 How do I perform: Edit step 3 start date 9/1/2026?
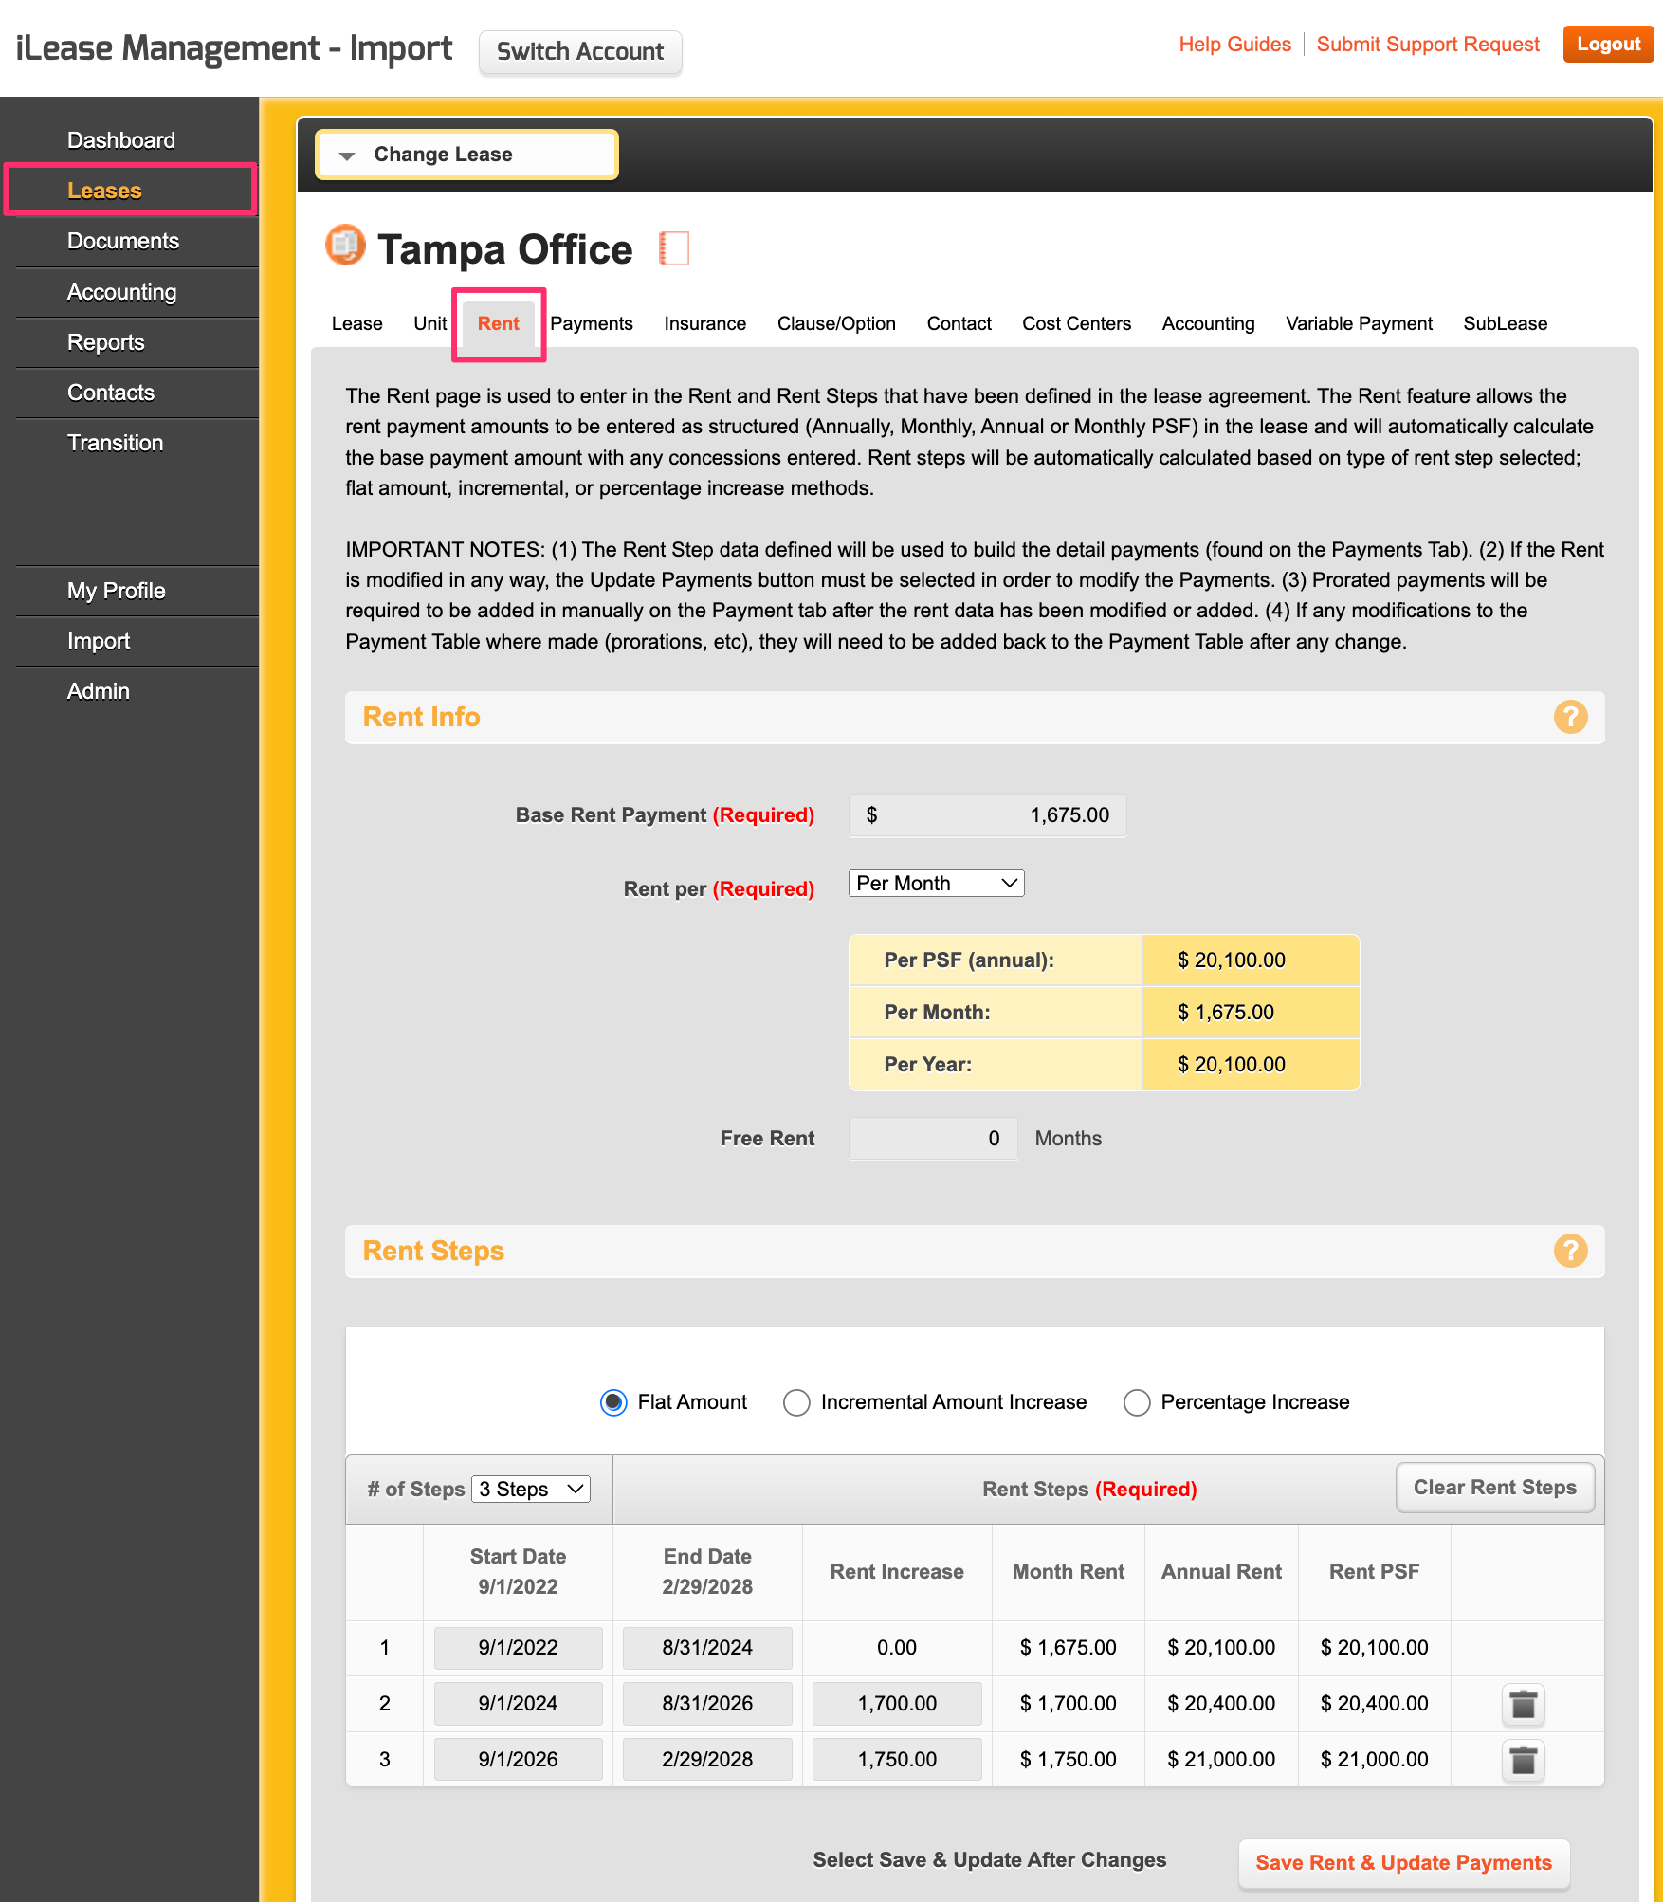point(518,1760)
